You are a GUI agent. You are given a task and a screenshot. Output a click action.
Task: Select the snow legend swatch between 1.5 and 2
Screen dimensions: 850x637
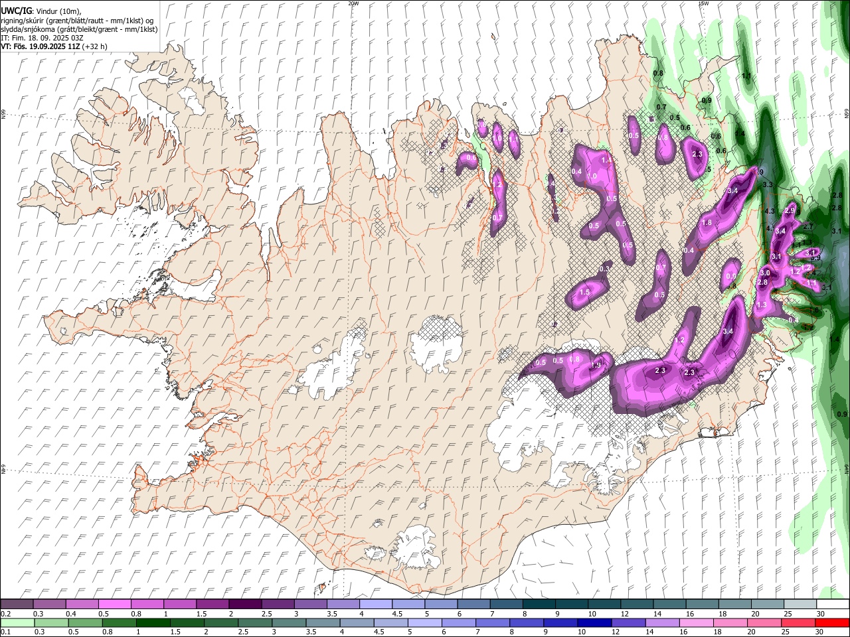[x=212, y=604]
